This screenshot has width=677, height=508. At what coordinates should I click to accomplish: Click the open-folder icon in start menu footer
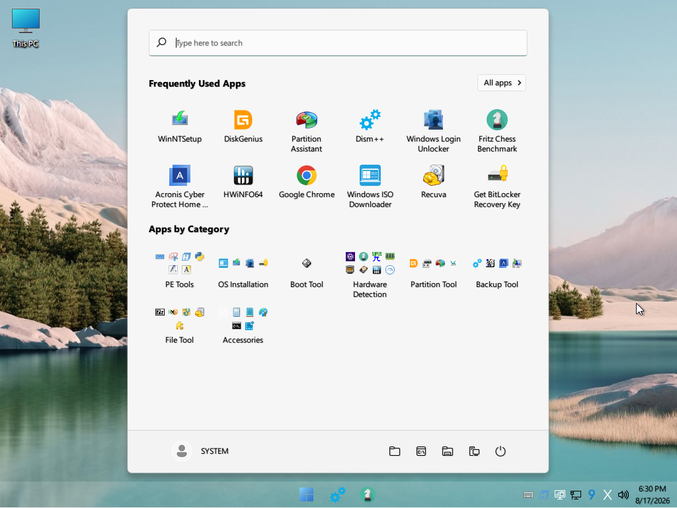pos(448,451)
